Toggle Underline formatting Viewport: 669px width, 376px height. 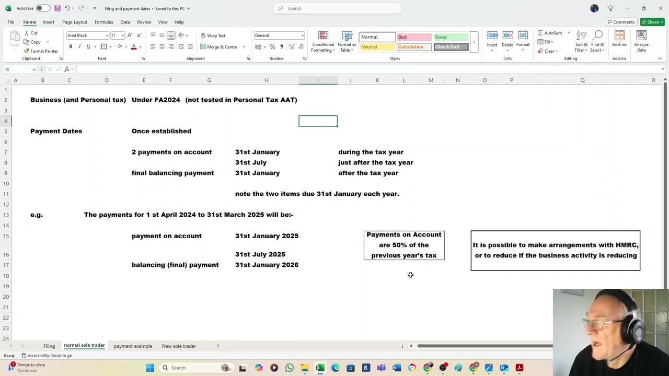tap(88, 47)
